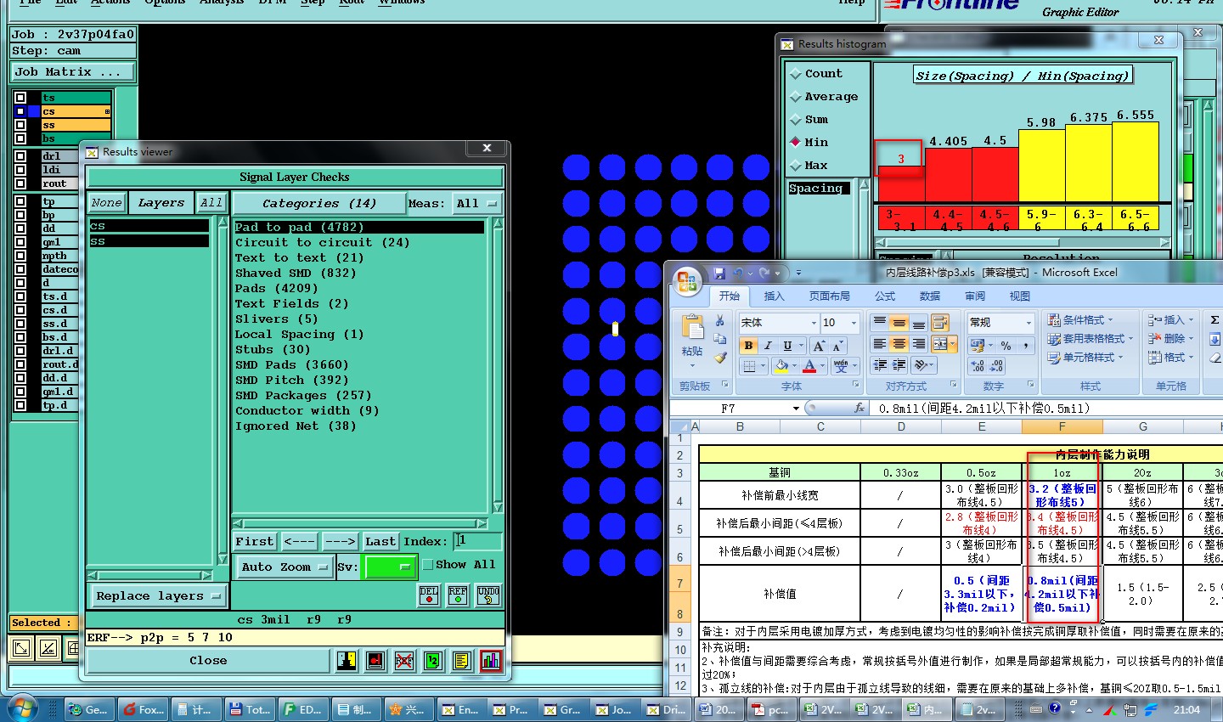Open Excel 视图 ribbon tab
The height and width of the screenshot is (722, 1223).
click(x=1019, y=296)
